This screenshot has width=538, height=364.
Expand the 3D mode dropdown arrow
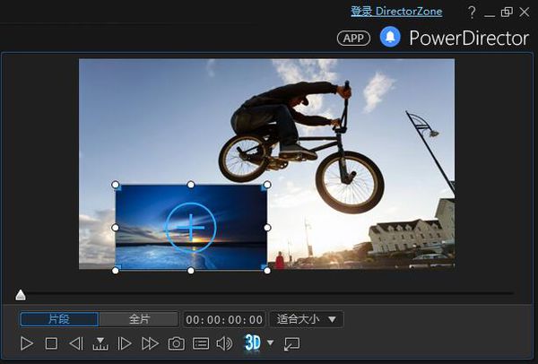point(271,343)
